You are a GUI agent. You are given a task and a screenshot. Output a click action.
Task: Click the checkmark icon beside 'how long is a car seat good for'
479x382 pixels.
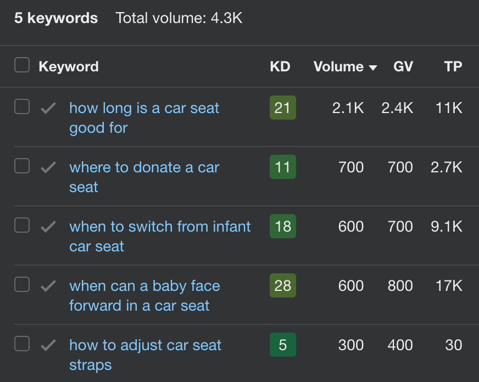[48, 108]
